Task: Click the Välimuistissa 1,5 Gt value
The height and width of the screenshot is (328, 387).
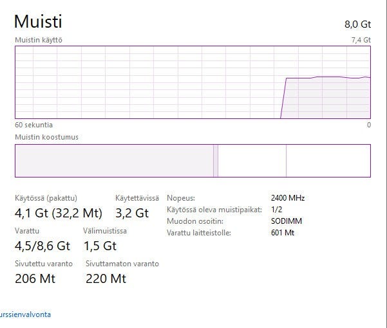Action: click(x=100, y=246)
